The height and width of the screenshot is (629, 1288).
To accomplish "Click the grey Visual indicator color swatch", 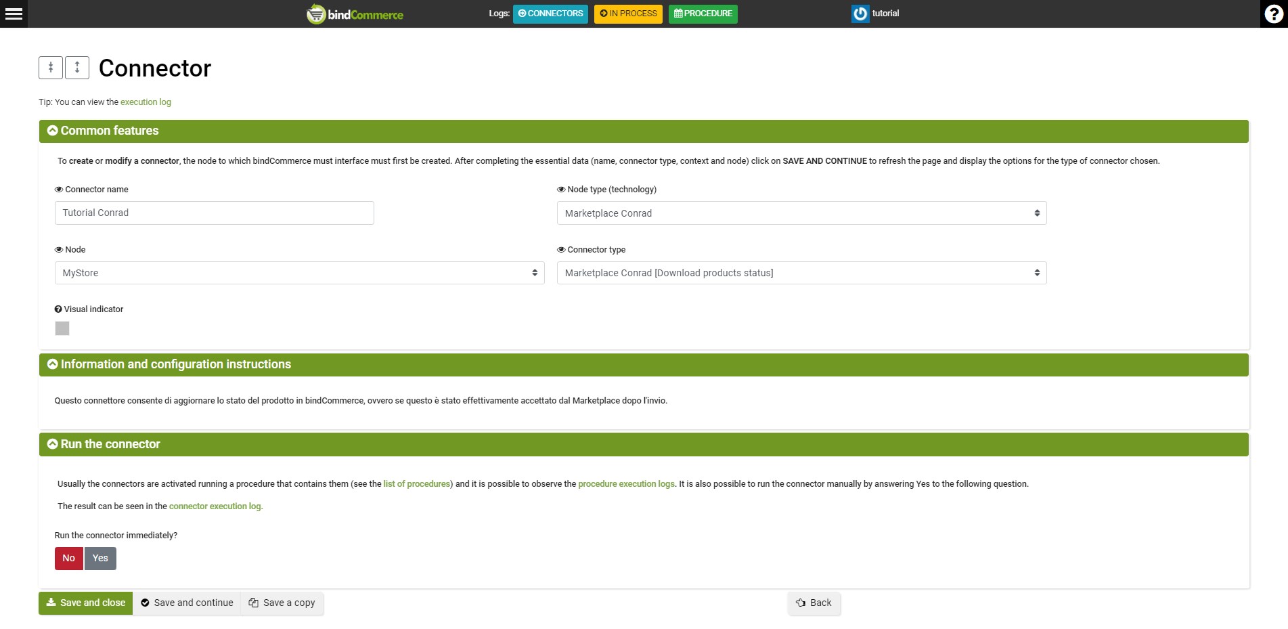I will (x=62, y=328).
